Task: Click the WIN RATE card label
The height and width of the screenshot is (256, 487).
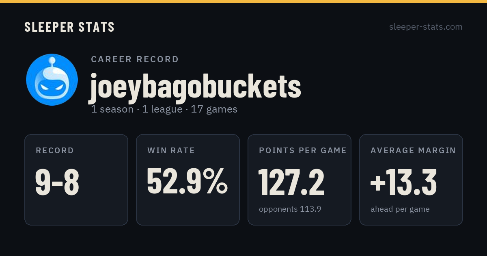Action: tap(171, 150)
